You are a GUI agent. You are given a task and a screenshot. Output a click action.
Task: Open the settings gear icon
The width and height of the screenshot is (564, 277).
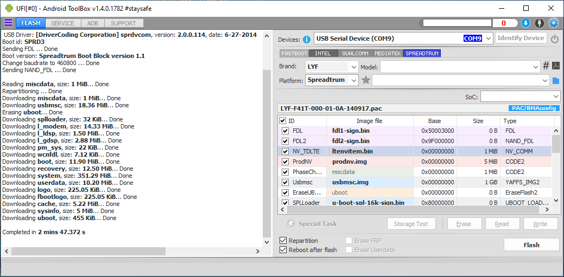[553, 23]
